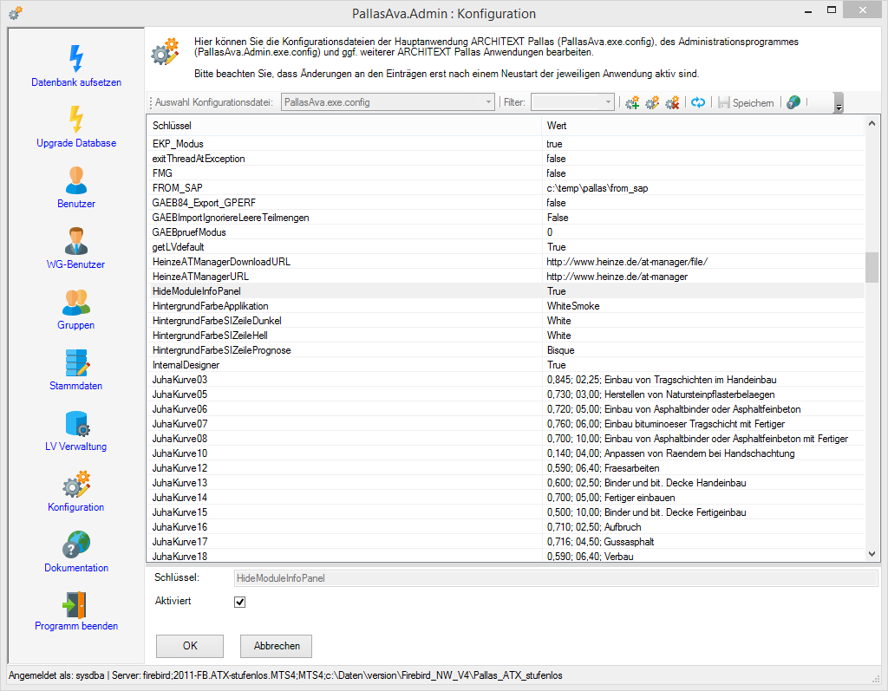Open the toolbar overflow options arrow
888x691 pixels.
click(839, 102)
